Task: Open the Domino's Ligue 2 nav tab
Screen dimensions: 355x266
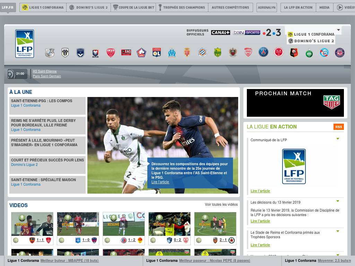Action: (x=88, y=7)
